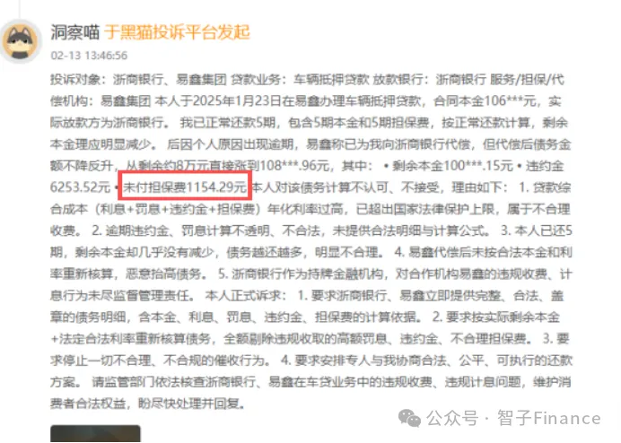The image size is (621, 443).
Task: Click the 投诉对象 label at the post start
Action: coord(75,80)
